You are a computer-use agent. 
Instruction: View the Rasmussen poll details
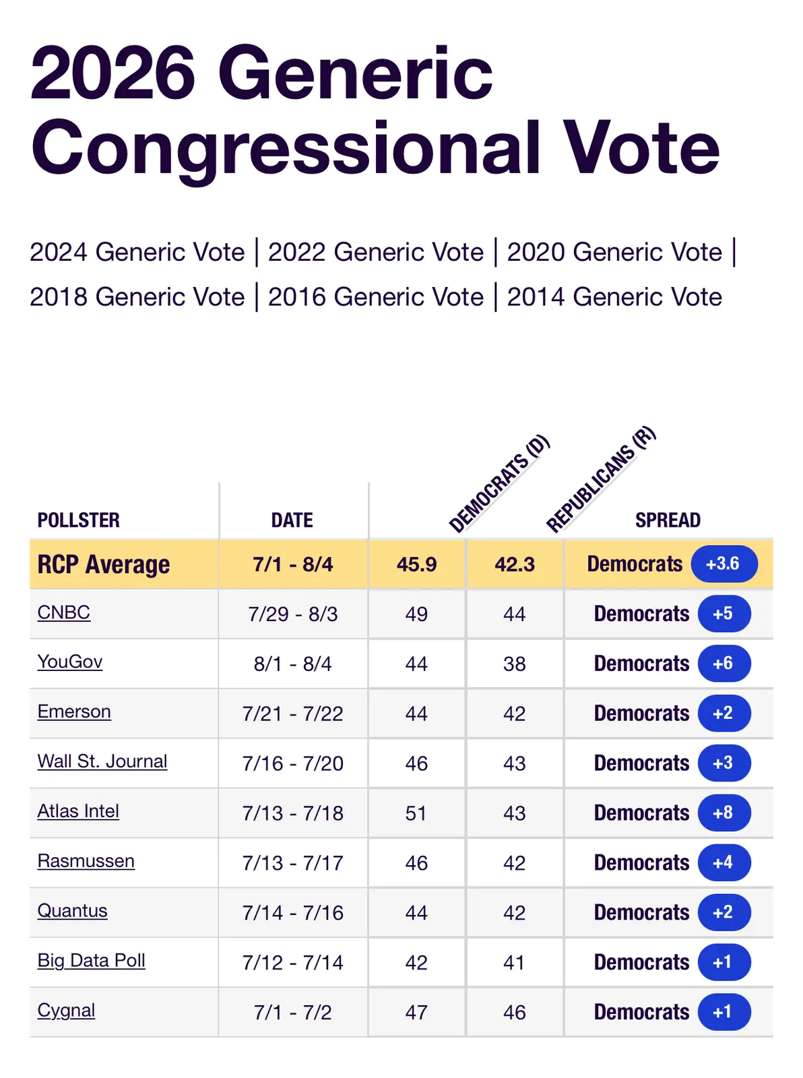coord(86,861)
